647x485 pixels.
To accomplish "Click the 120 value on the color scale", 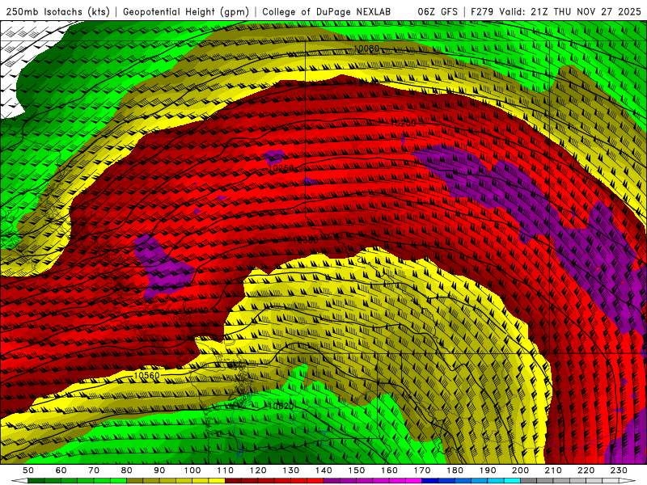I will point(258,470).
